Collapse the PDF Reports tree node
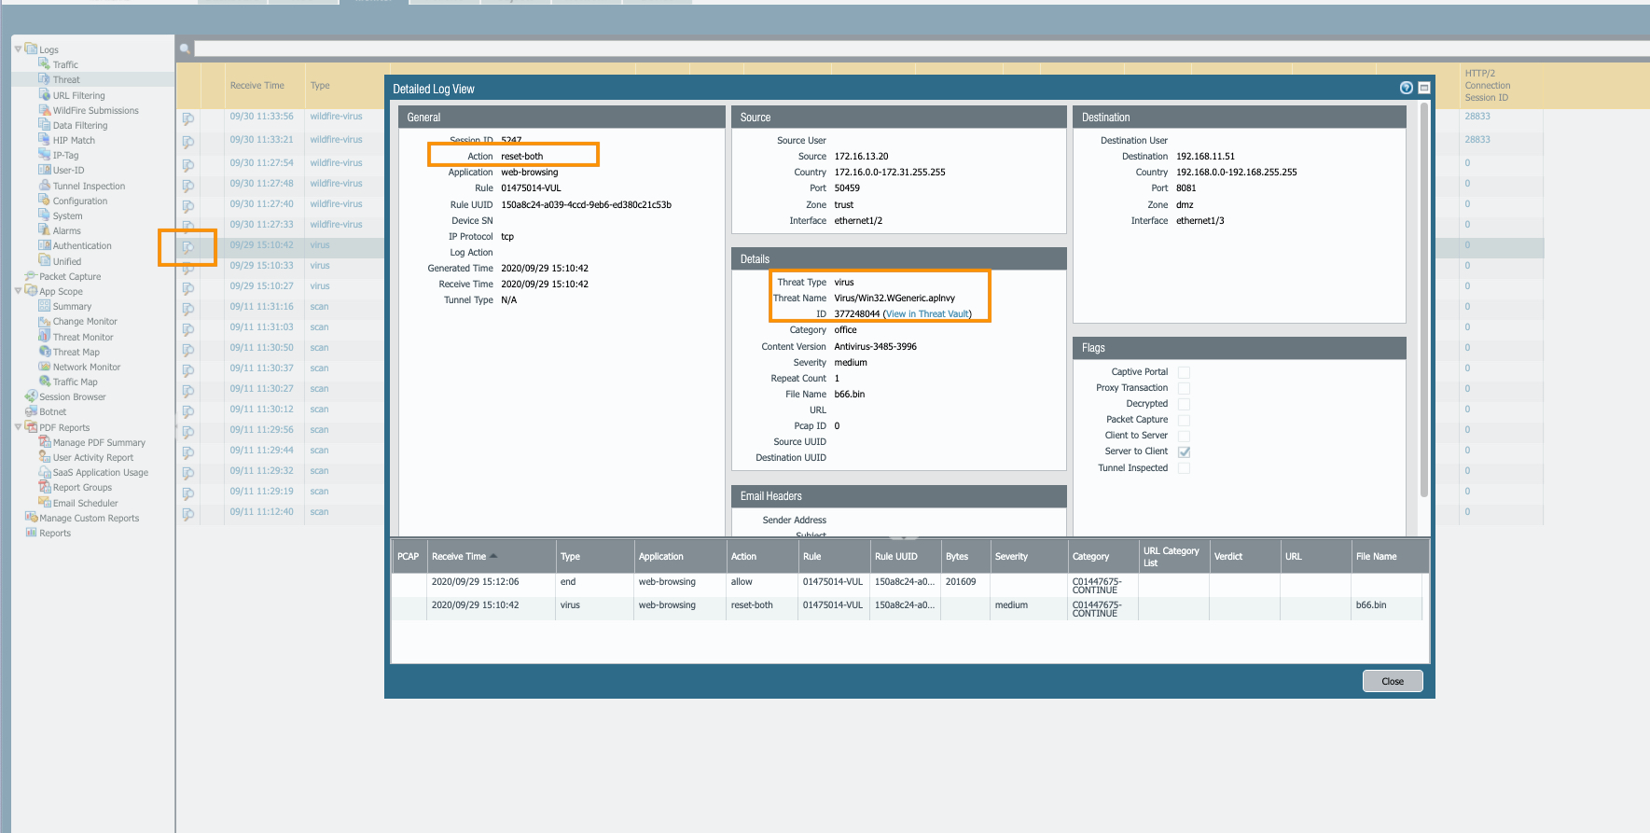 click(18, 427)
